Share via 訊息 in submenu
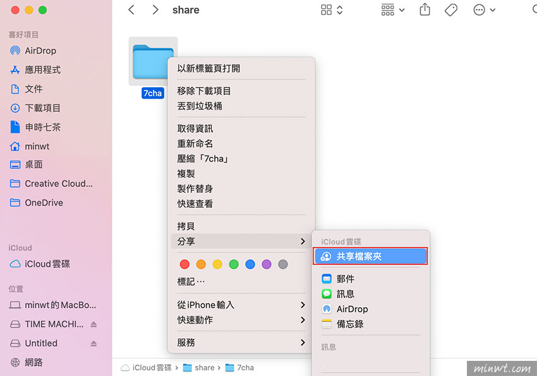Screen dimensions: 537x376 pos(370,294)
